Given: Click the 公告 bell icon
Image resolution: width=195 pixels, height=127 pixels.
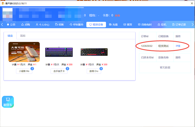Looking at the screenshot, I should click(8, 25).
